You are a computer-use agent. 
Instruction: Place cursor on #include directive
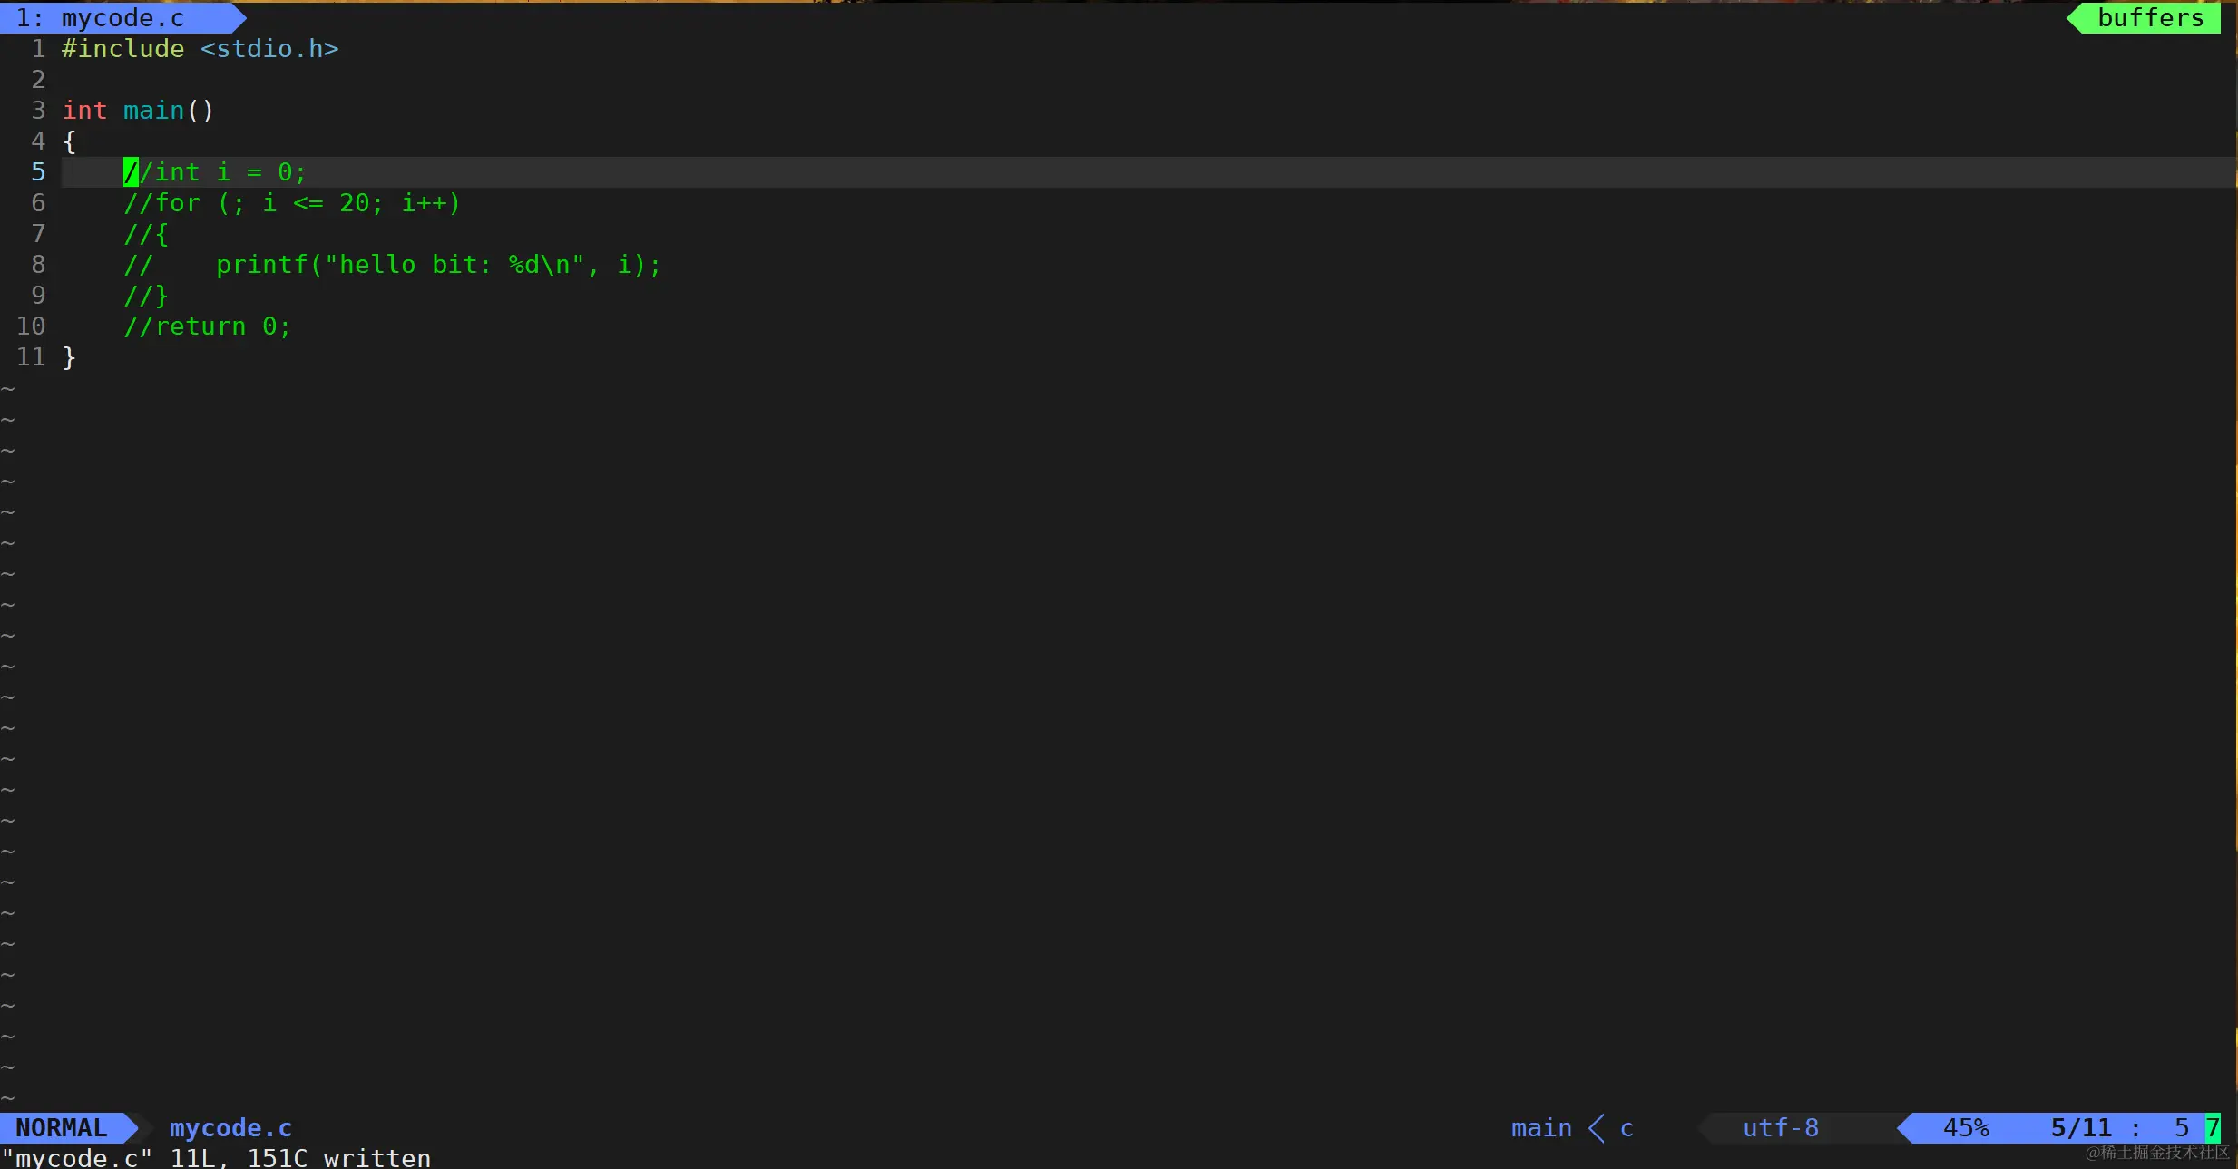[x=122, y=49]
